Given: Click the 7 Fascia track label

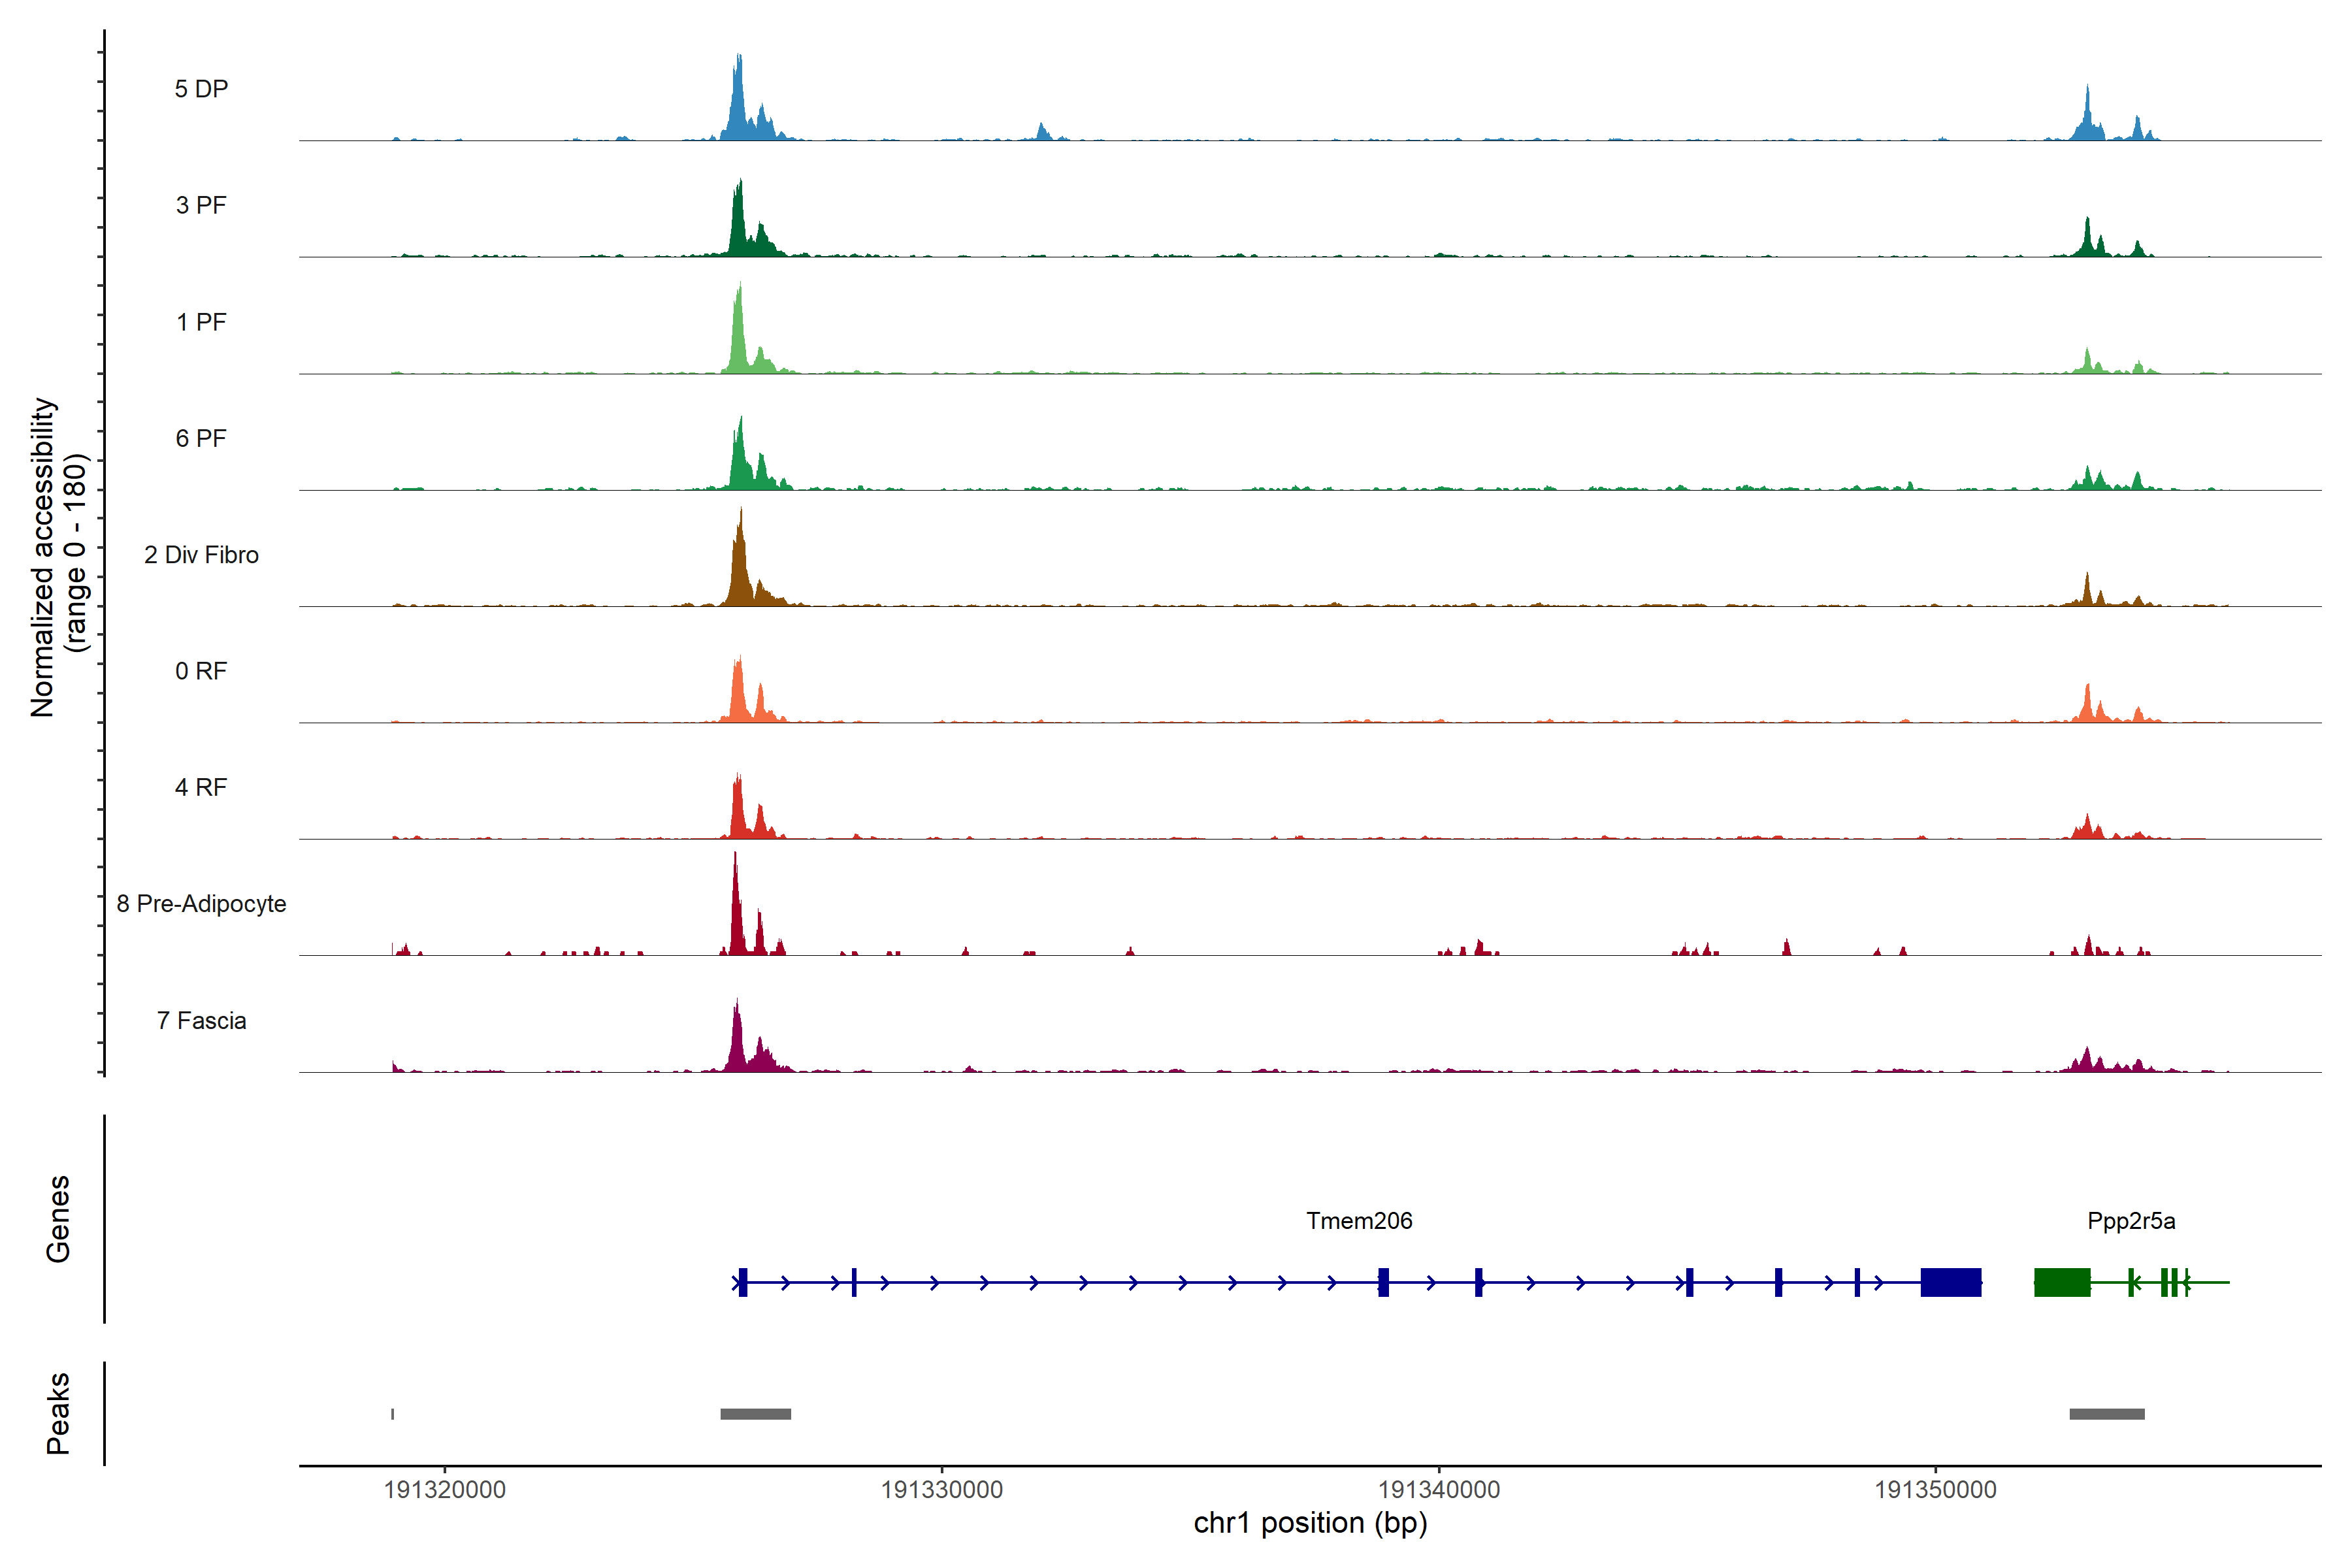Looking at the screenshot, I should pyautogui.click(x=201, y=1020).
